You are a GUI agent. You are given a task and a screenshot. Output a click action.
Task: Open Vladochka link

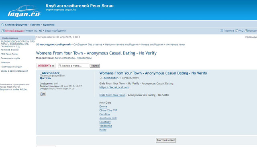pos(106,126)
